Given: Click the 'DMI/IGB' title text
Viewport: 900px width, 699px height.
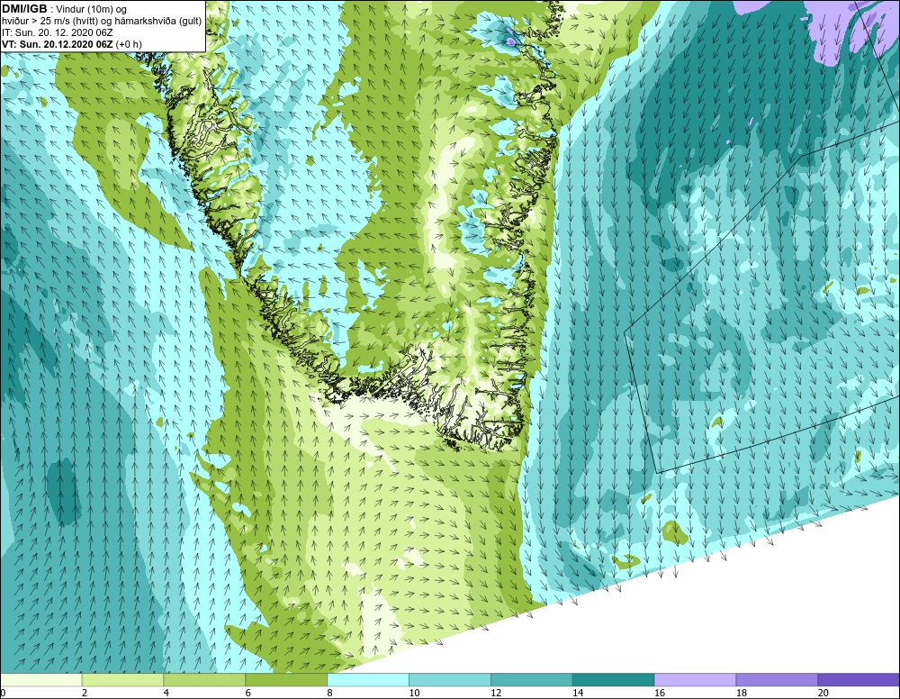Looking at the screenshot, I should 24,9.
